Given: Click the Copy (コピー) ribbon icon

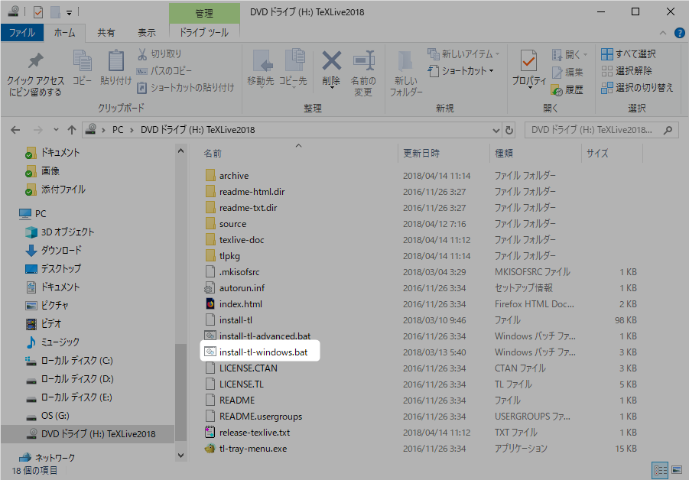Looking at the screenshot, I should coord(82,67).
